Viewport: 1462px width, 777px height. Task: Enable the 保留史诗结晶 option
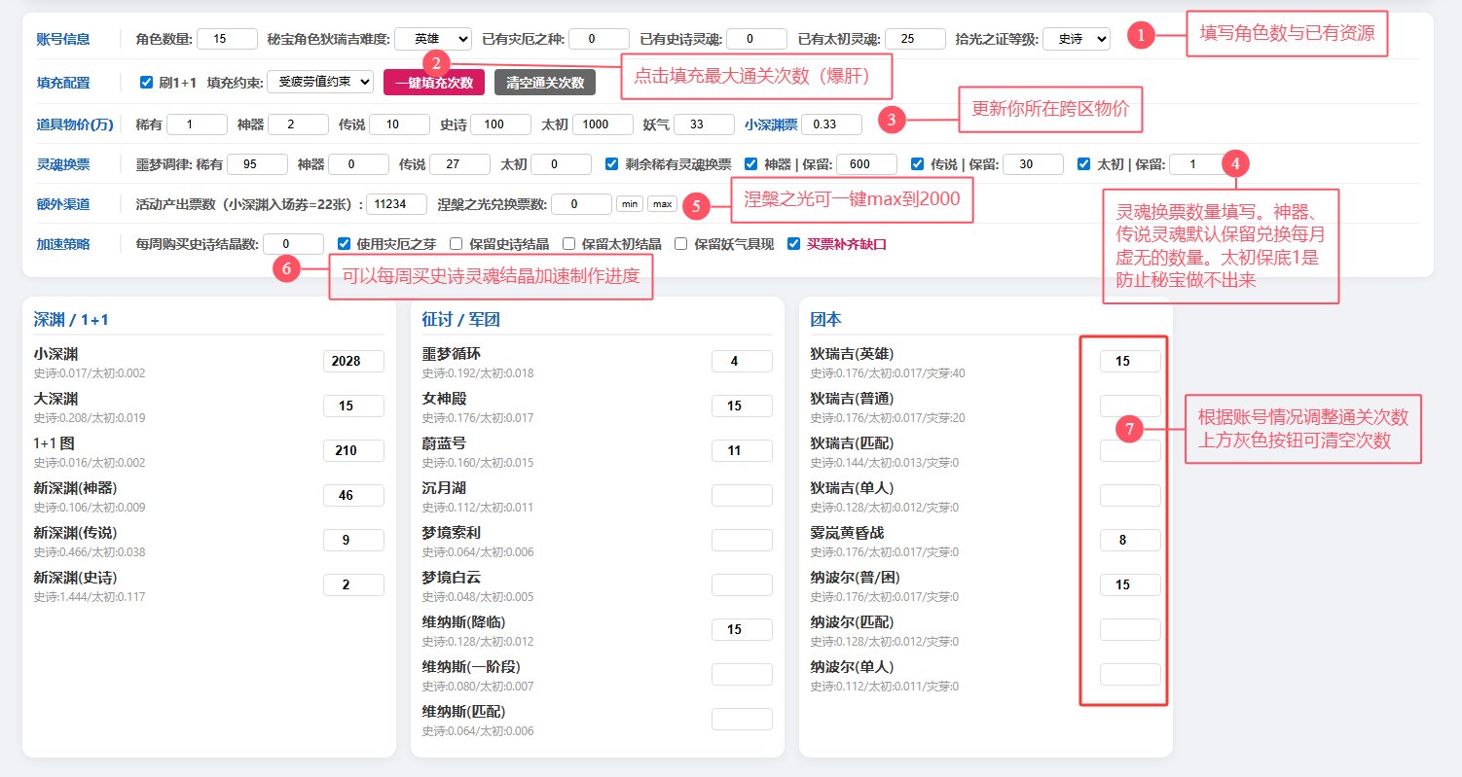(454, 243)
